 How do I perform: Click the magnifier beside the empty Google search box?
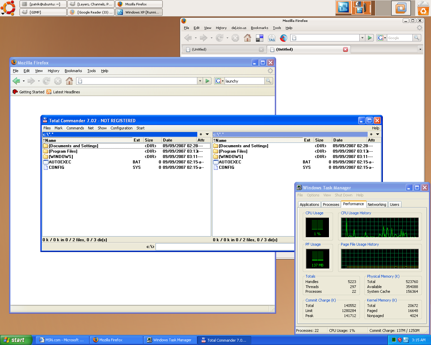pyautogui.click(x=417, y=38)
